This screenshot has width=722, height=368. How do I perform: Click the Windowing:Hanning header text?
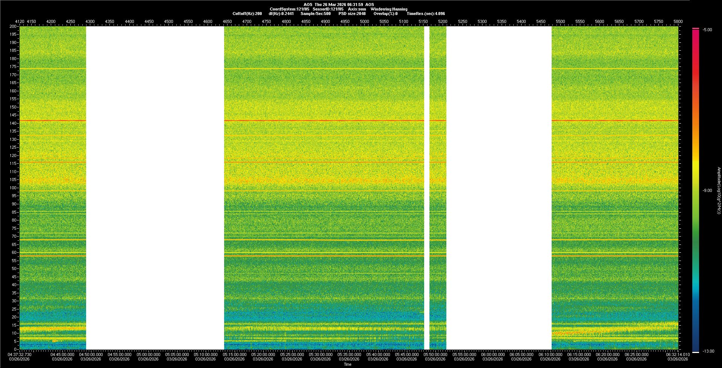389,9
